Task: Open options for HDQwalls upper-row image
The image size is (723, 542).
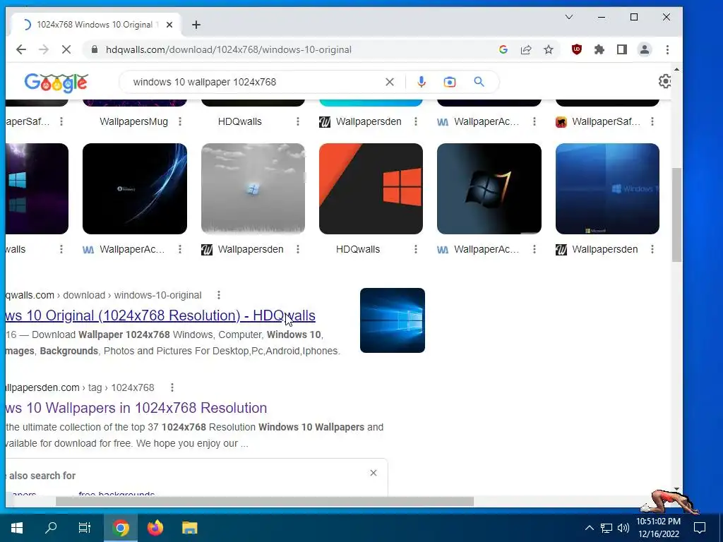Action: (298, 121)
